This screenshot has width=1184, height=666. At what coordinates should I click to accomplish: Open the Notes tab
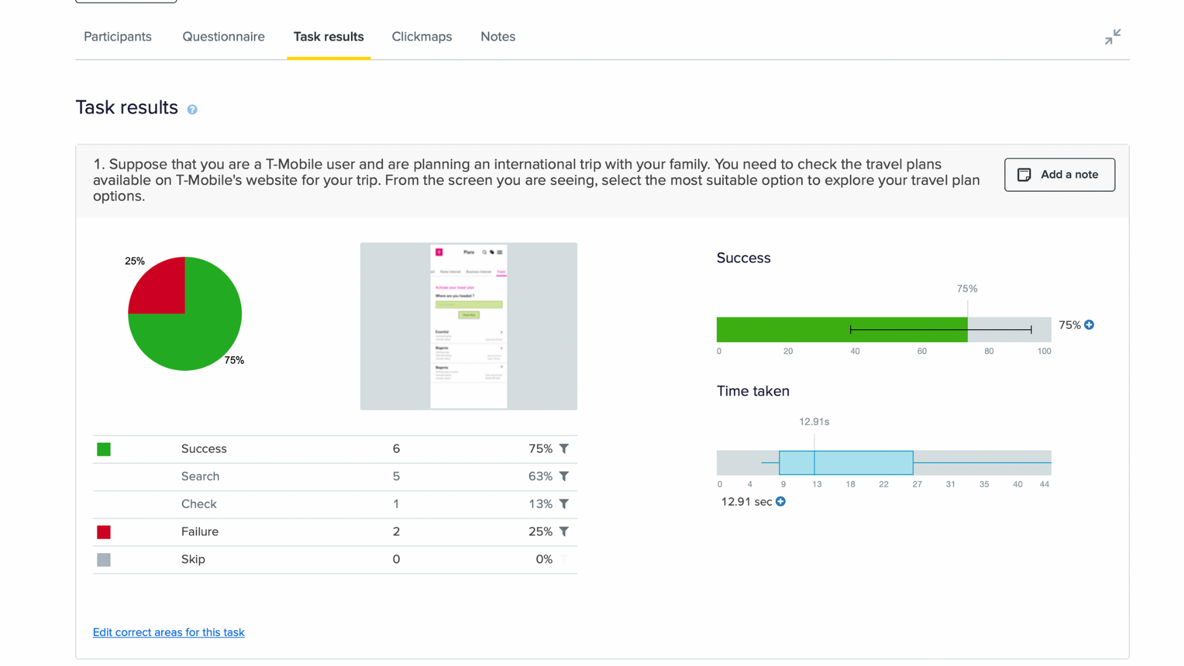(x=498, y=37)
